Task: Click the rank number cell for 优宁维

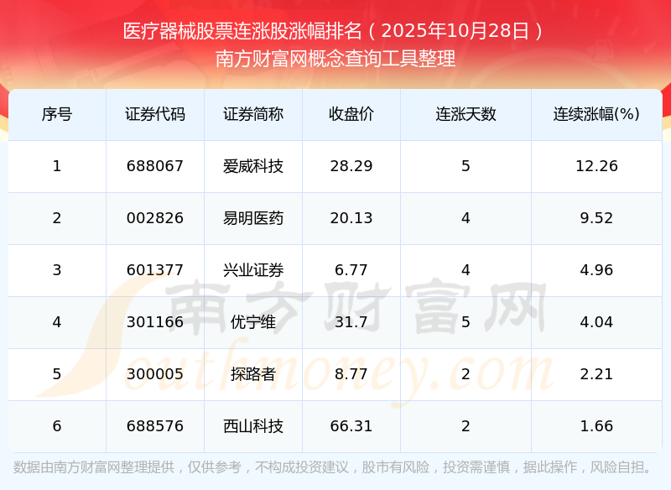Action: 57,322
